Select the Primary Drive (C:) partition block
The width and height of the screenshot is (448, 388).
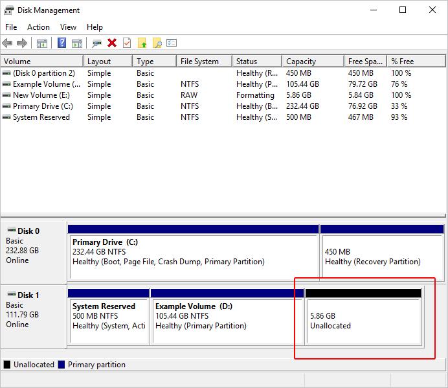[x=194, y=252]
